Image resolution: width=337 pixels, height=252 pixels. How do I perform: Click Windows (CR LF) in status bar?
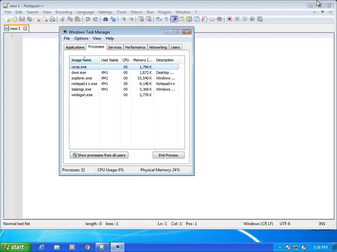[x=258, y=224]
